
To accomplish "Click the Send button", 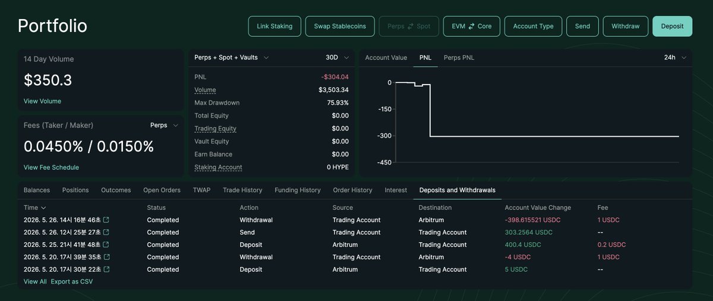I will [x=582, y=26].
